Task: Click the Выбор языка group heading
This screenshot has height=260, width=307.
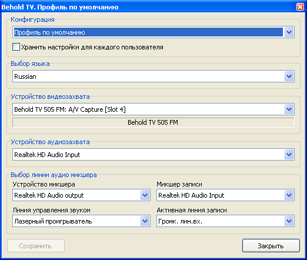Action: pos(30,64)
